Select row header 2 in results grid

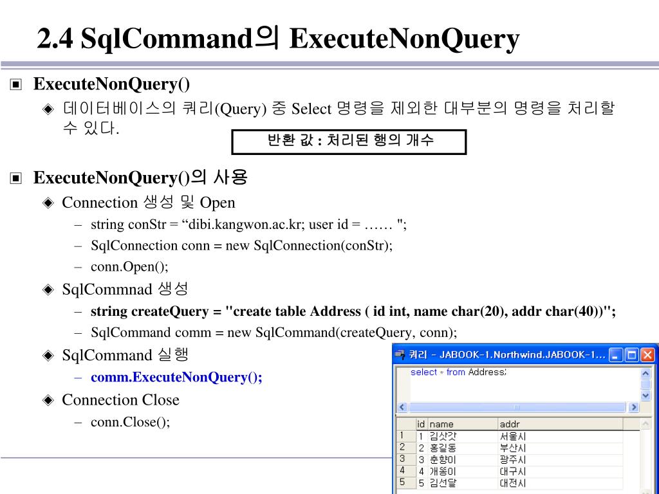pos(405,448)
